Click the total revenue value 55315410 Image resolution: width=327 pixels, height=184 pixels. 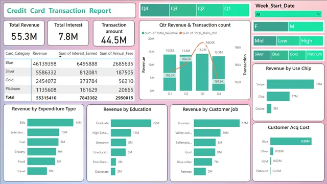coord(46,98)
